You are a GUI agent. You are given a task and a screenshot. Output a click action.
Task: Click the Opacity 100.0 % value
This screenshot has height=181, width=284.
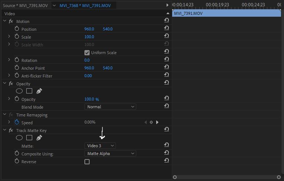[x=91, y=99]
